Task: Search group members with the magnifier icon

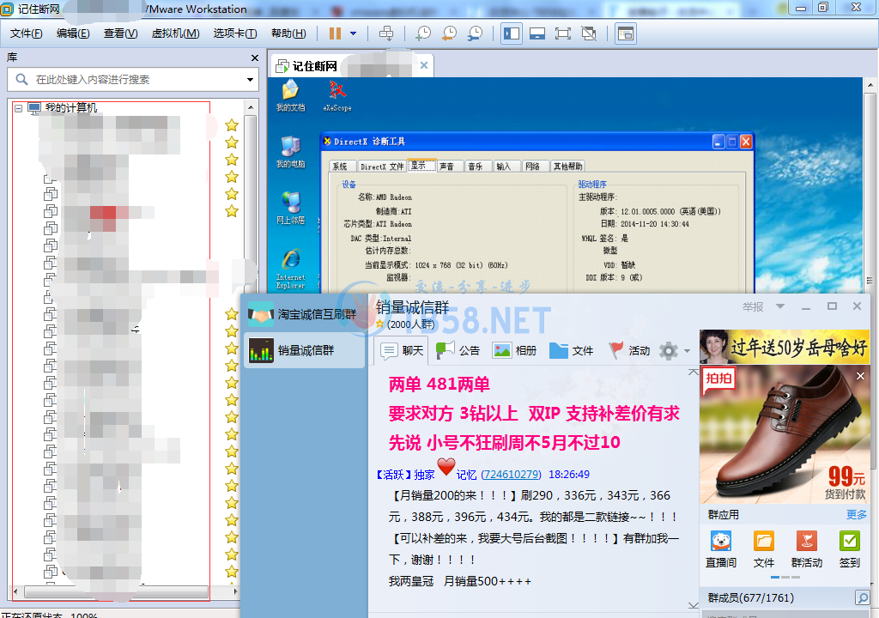Action: 862,597
